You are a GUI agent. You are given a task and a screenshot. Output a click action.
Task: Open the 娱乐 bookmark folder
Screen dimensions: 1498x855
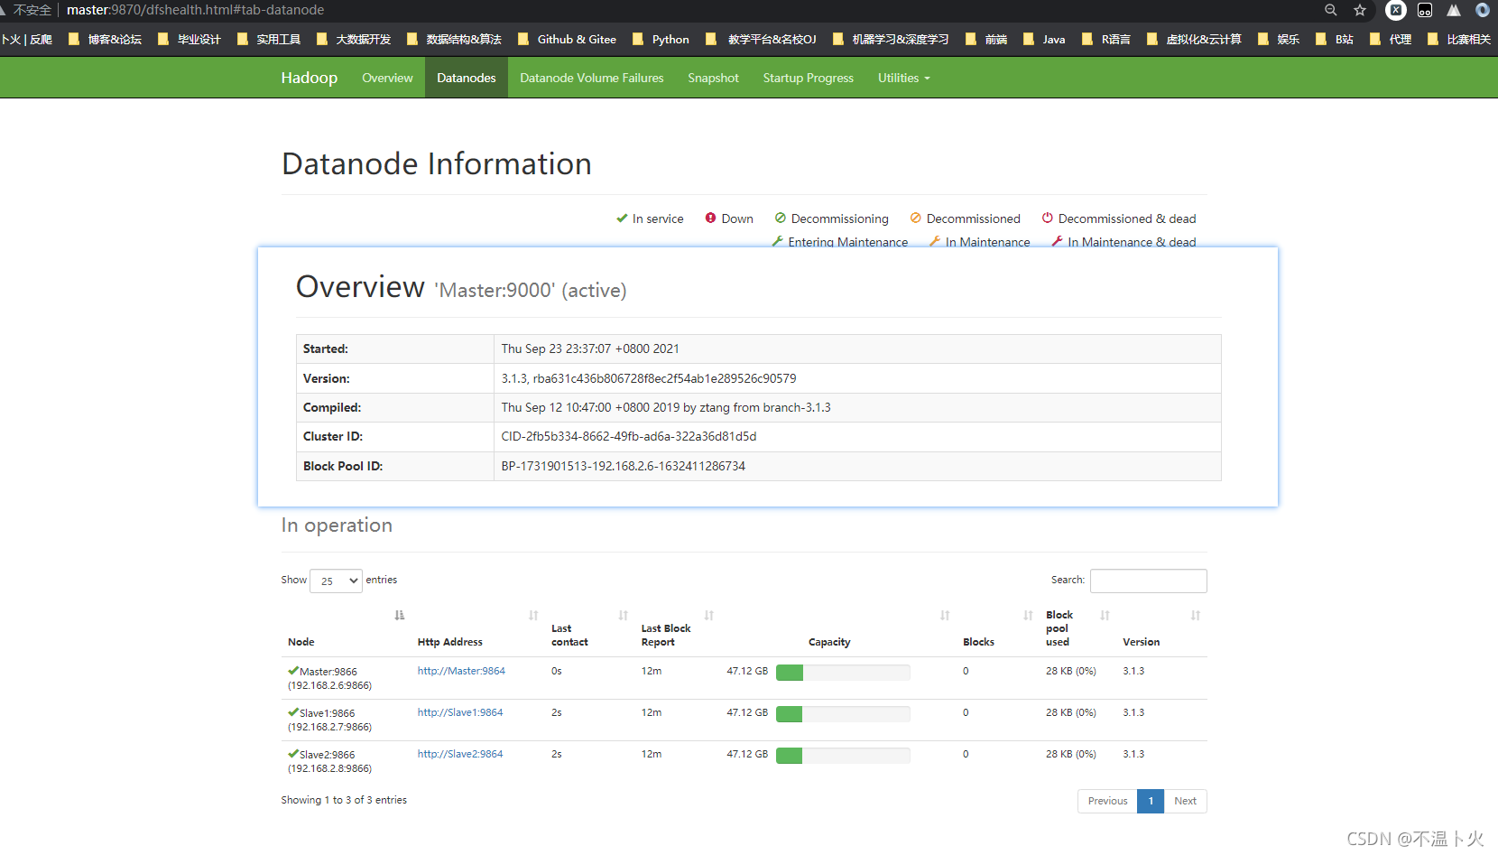(1279, 39)
